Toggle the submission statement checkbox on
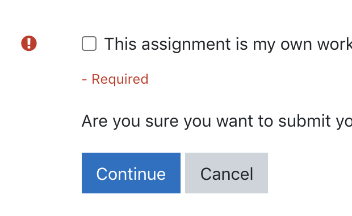This screenshot has width=352, height=216. point(89,44)
